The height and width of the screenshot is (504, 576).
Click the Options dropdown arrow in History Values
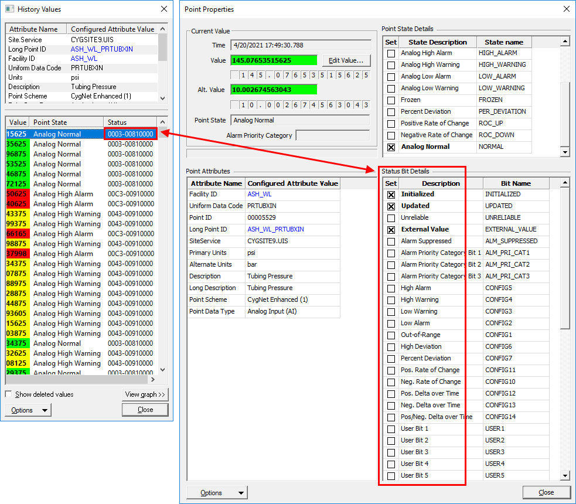[45, 410]
